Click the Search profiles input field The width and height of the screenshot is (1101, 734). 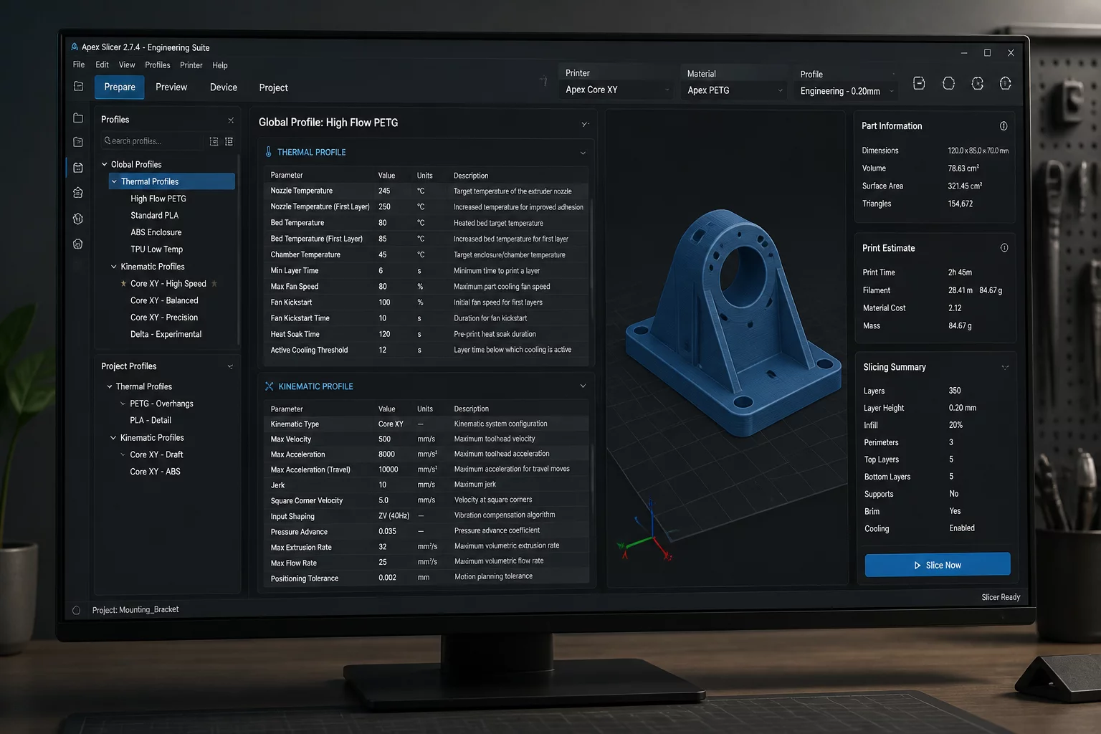pos(151,141)
